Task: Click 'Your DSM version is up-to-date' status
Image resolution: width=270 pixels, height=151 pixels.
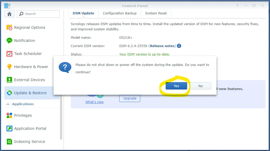Action: (144, 54)
